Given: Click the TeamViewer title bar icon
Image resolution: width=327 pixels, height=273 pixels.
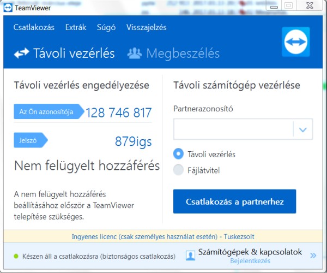Looking at the screenshot, I should pos(7,5).
